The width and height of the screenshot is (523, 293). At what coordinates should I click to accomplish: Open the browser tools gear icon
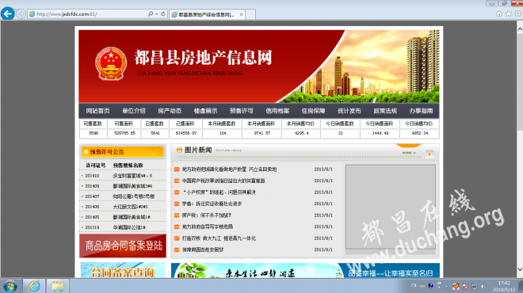(x=517, y=13)
